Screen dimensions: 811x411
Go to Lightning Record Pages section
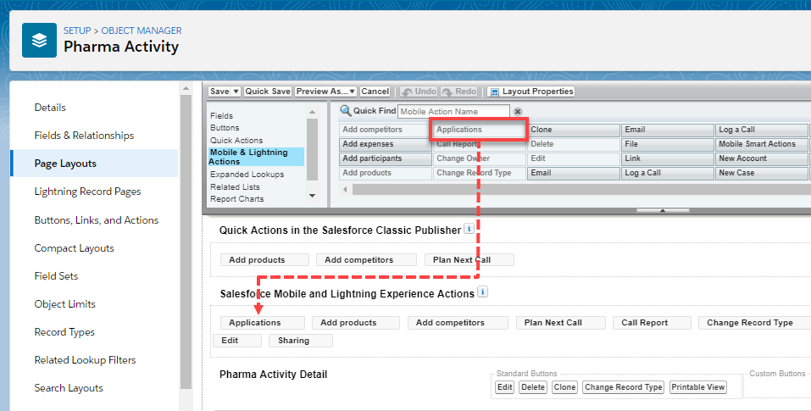point(87,192)
